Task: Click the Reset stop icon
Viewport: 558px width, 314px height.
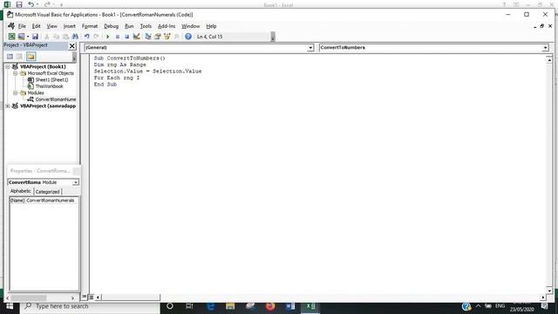Action: point(126,37)
